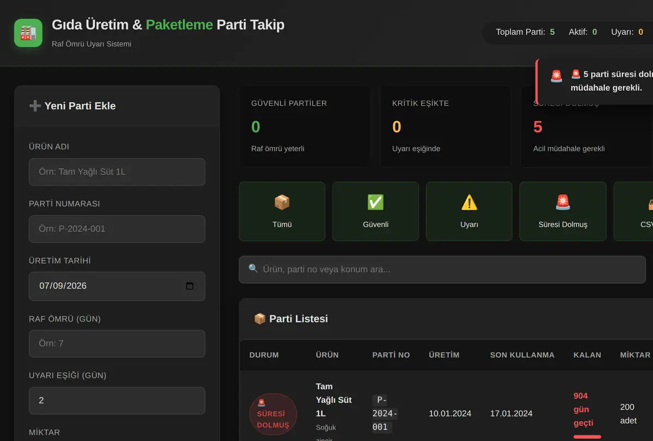Click the Uyarı Eşiği (Gün) field
Screen dimensions: 653x441
(x=117, y=401)
